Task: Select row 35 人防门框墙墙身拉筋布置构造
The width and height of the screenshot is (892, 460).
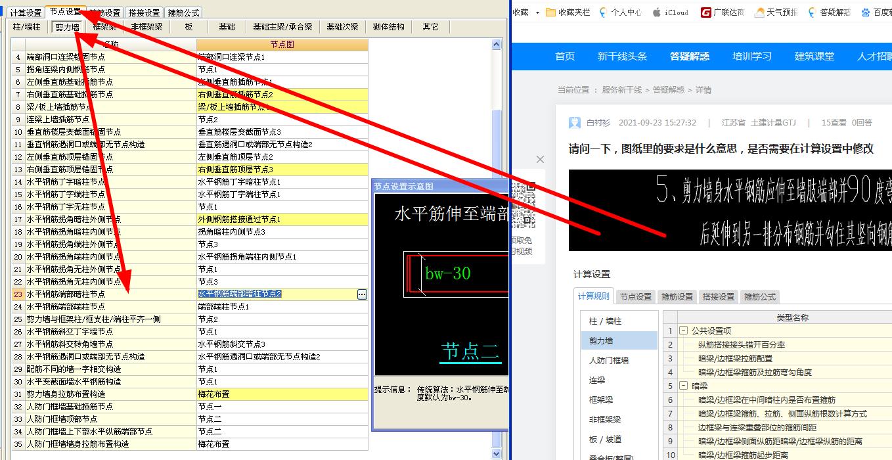Action: (110, 444)
